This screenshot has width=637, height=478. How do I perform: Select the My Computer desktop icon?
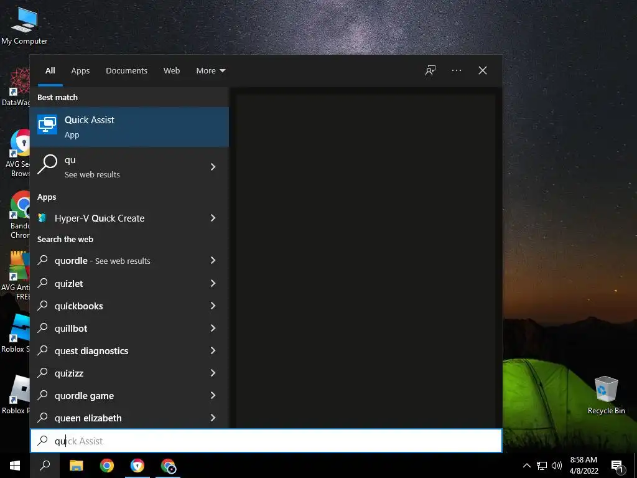point(24,26)
